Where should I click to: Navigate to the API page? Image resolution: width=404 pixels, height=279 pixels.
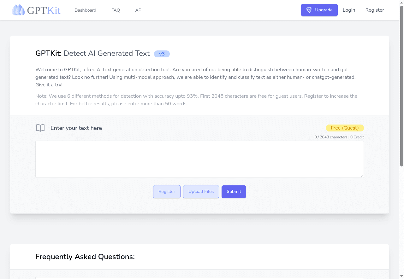[x=139, y=10]
